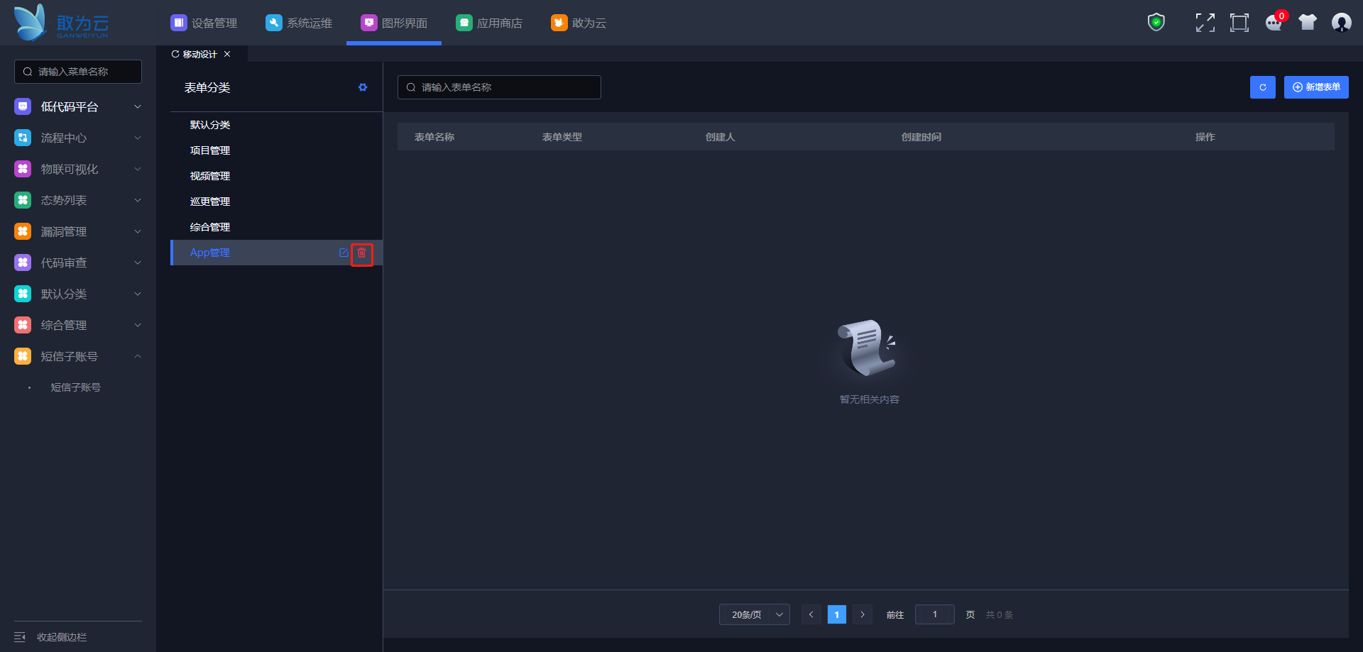
Task: Click the 代码审查 sidebar icon
Action: click(23, 263)
